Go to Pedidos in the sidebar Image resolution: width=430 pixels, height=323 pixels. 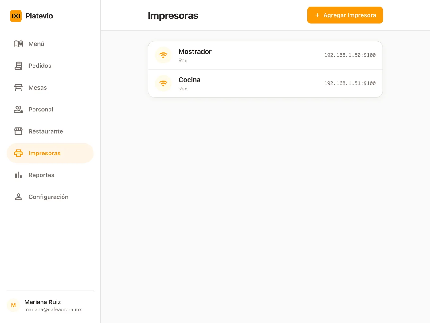tap(50, 66)
